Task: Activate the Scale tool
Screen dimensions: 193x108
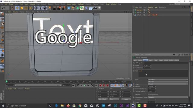Action: [x=22, y=8]
